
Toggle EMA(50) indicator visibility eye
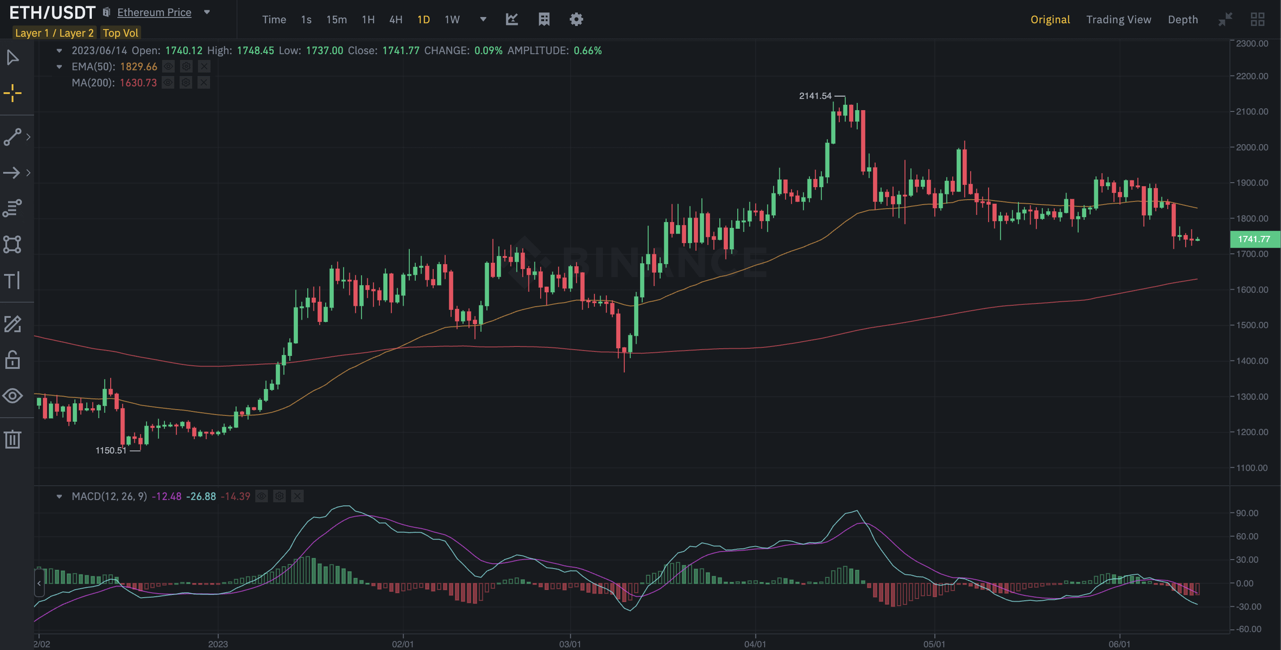168,67
